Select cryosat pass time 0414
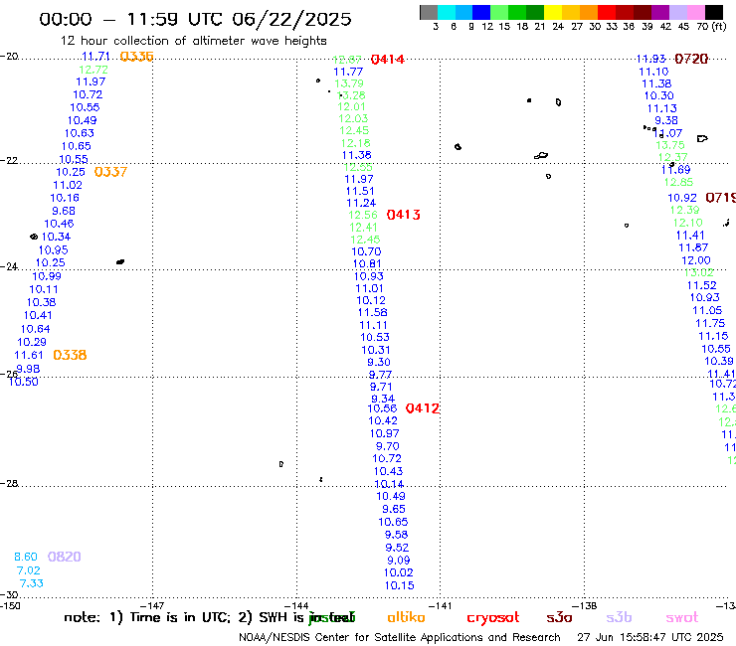Screen dimensions: 736x646 pyautogui.click(x=387, y=59)
